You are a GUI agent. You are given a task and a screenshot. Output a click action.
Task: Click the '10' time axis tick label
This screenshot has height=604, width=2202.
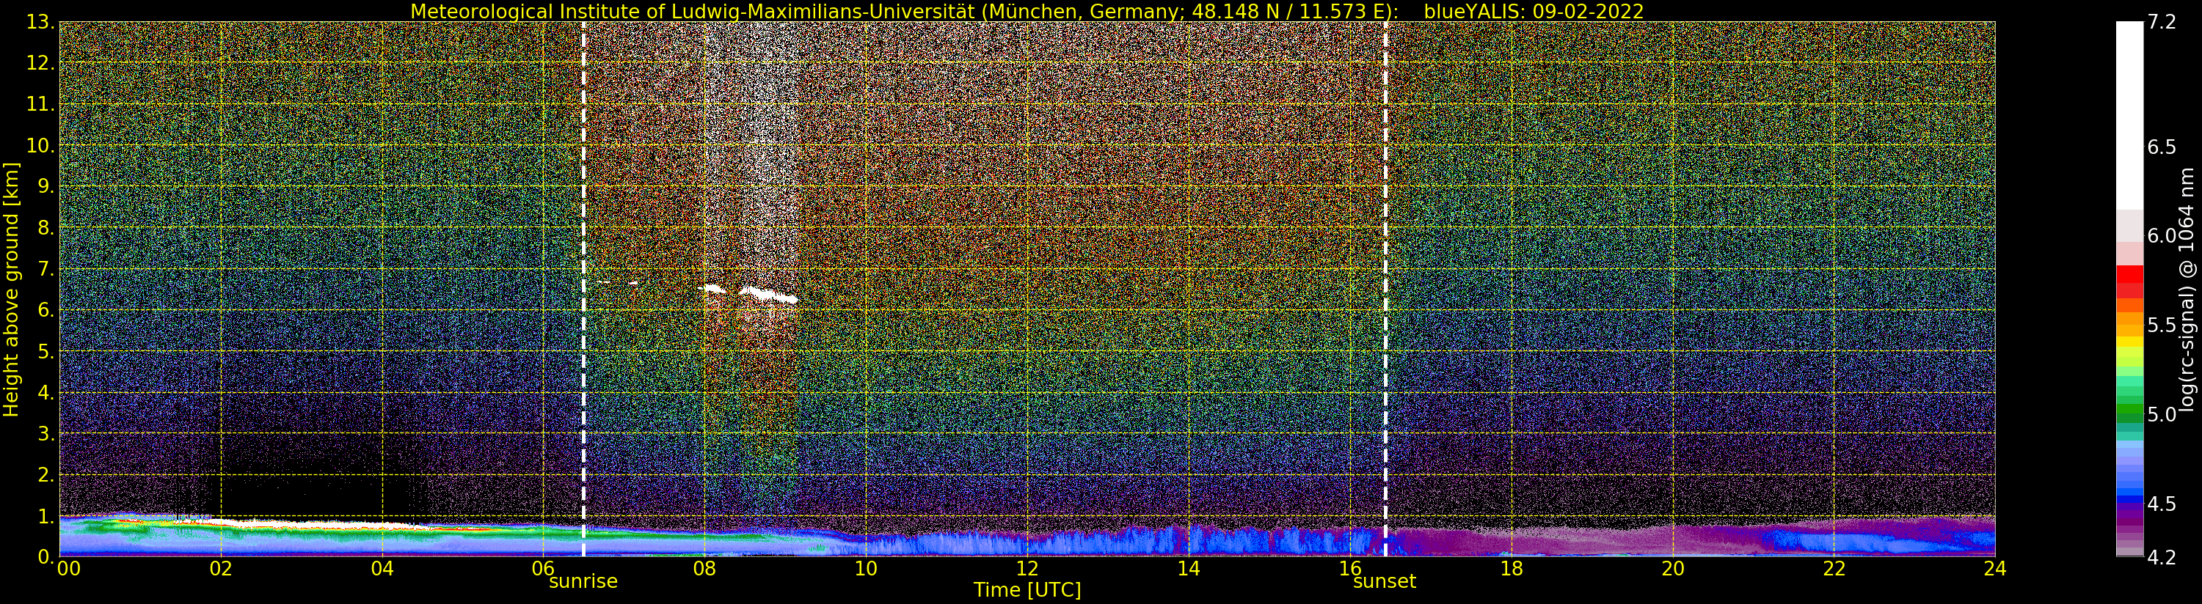pyautogui.click(x=866, y=569)
